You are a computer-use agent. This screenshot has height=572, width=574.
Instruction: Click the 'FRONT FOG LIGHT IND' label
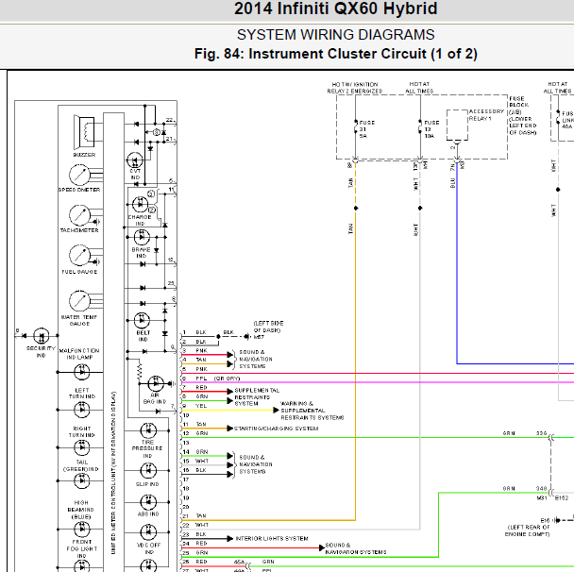pos(81,548)
